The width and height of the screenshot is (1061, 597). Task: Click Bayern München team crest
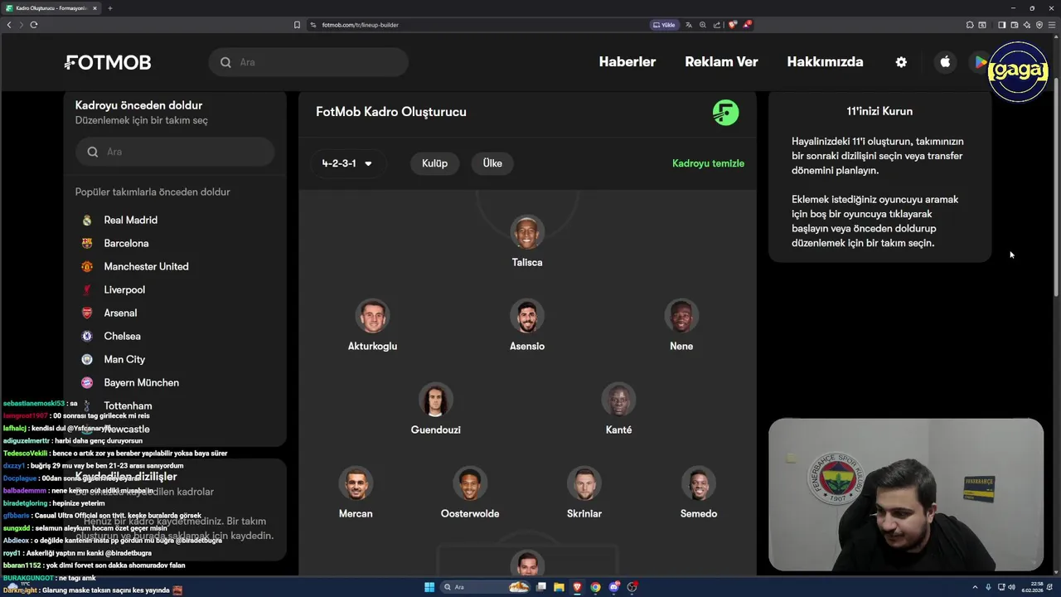pos(87,382)
